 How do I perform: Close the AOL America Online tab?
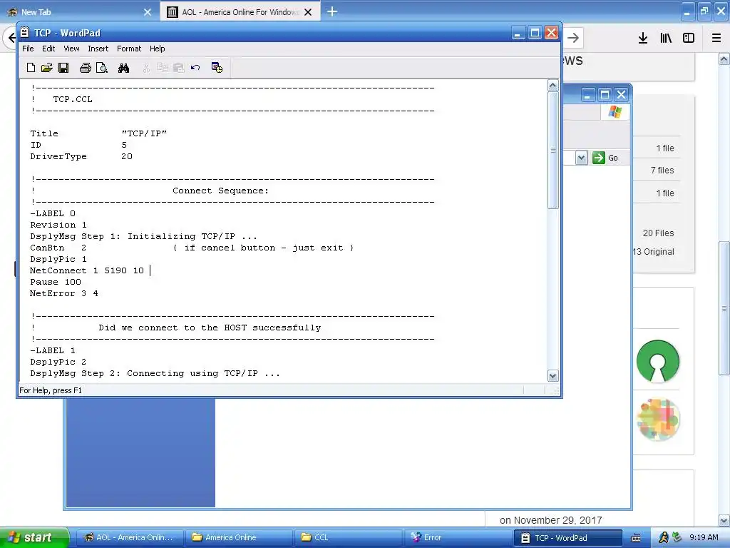308,12
